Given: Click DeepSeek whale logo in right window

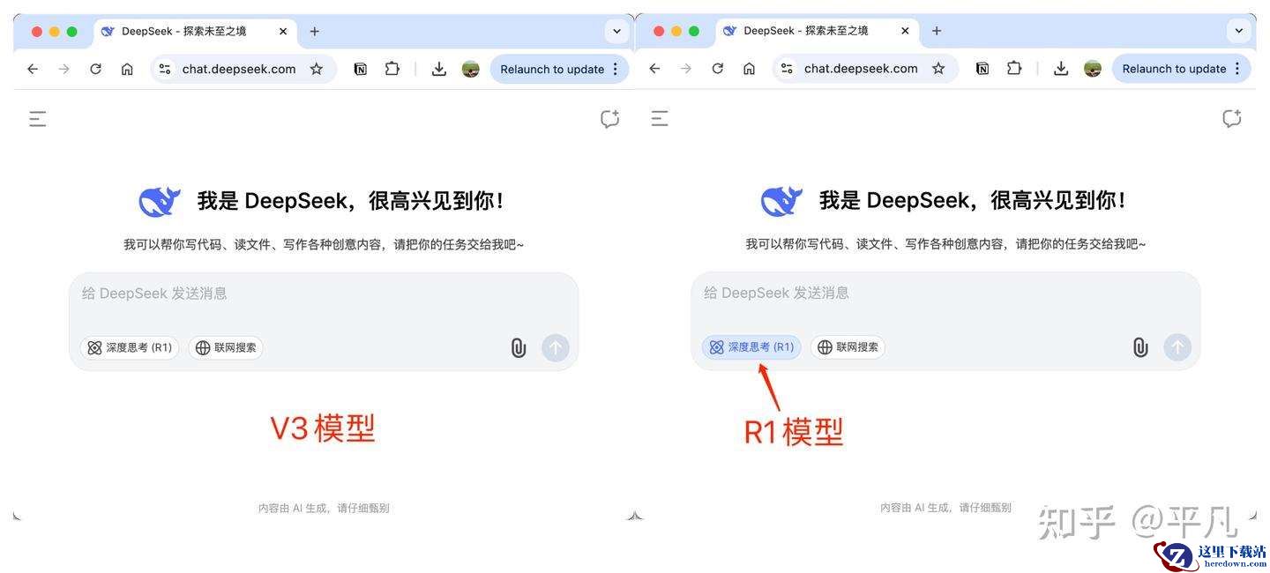Looking at the screenshot, I should tap(781, 201).
